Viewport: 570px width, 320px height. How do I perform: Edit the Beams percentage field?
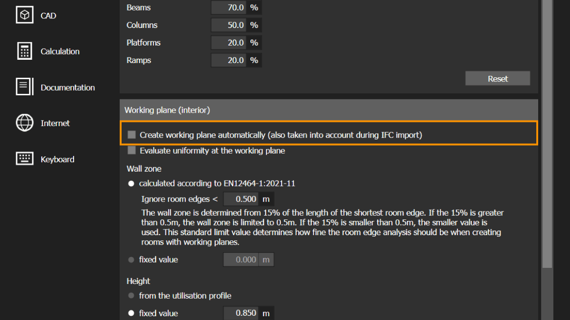coord(229,7)
